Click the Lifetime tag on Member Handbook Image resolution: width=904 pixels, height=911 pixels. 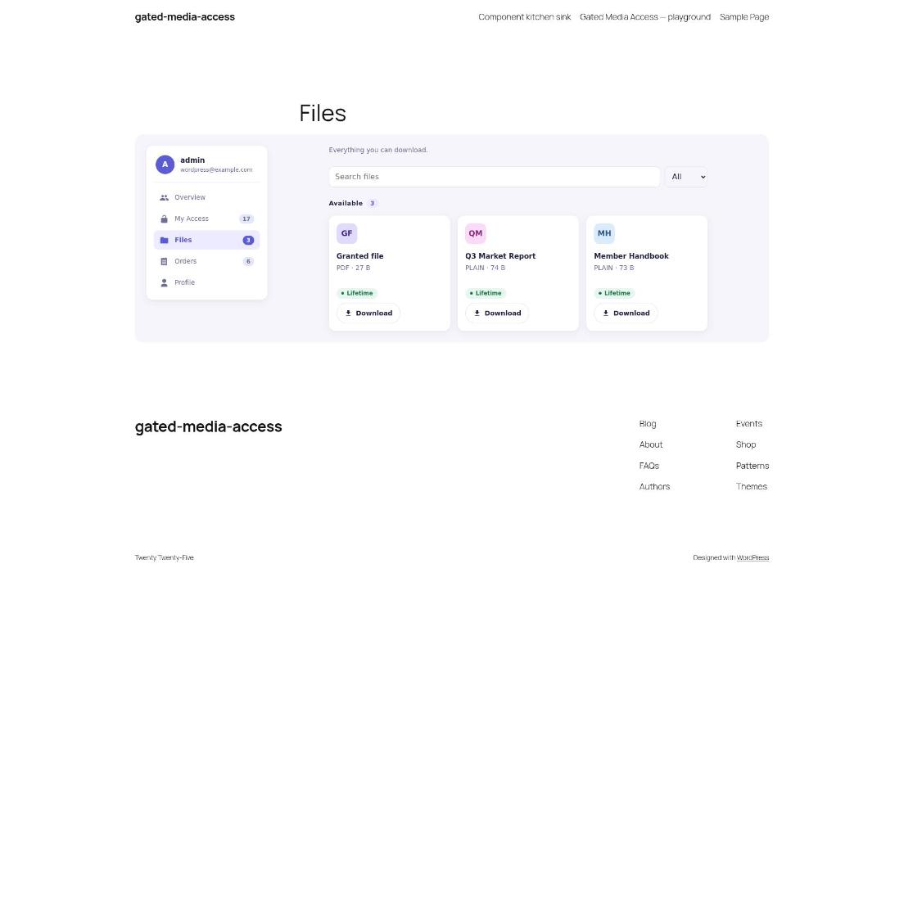pyautogui.click(x=614, y=293)
